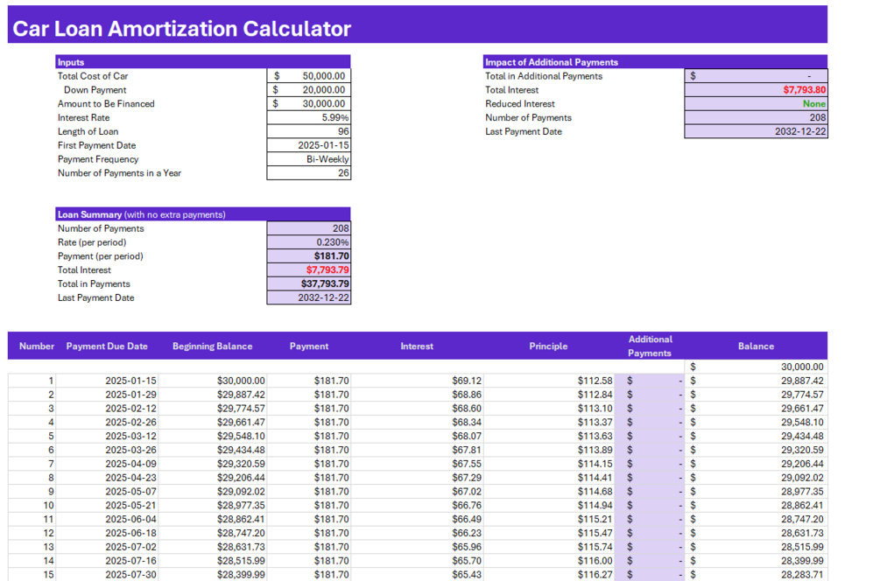
Task: Click the Reduced Interest label
Action: 520,104
